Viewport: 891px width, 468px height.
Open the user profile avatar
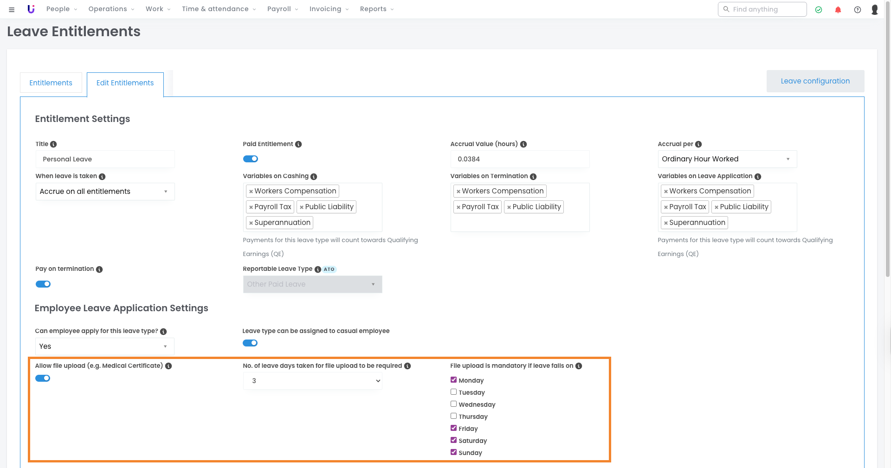(x=875, y=10)
